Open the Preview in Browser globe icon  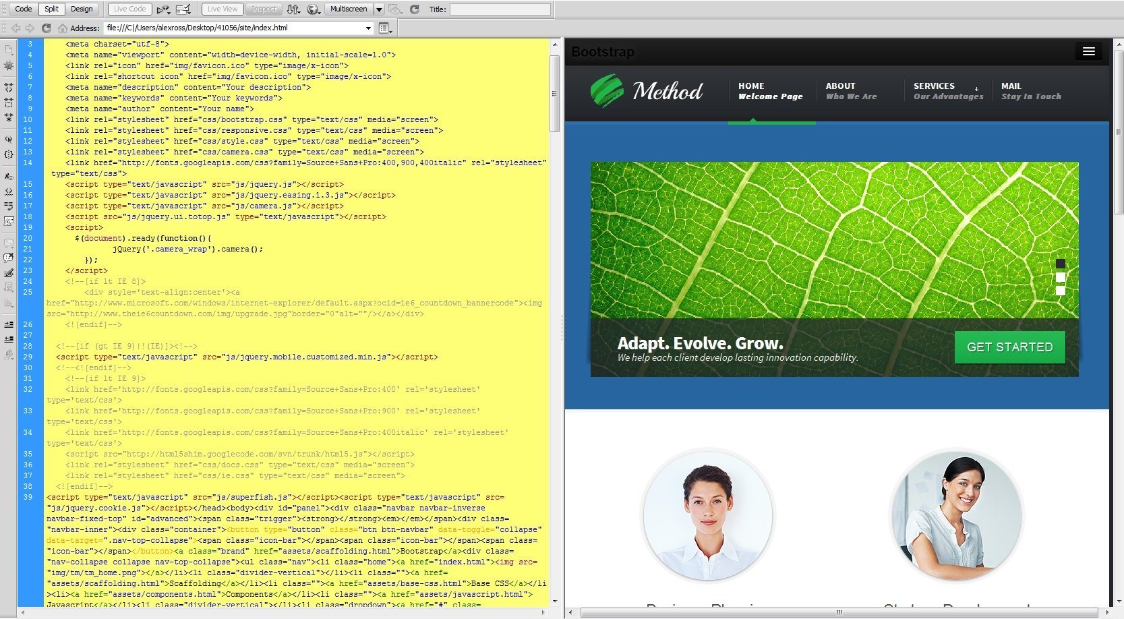tap(313, 9)
